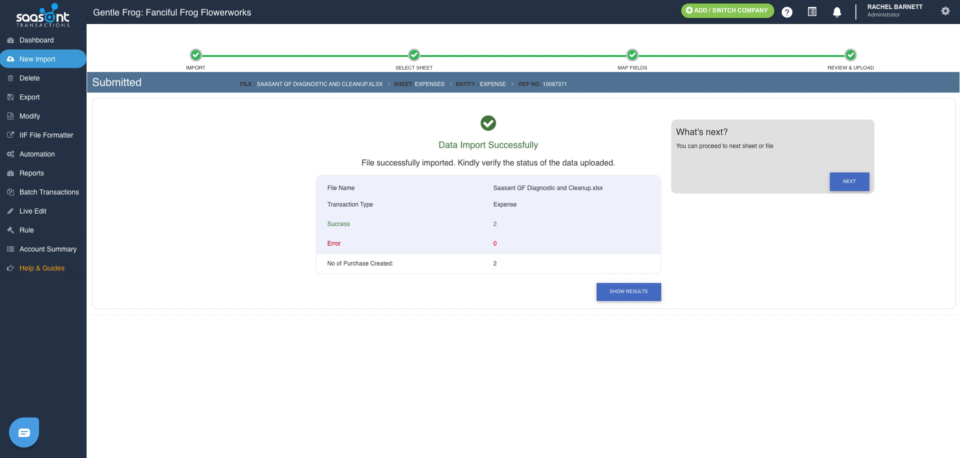This screenshot has height=458, width=960.
Task: Click the Select Sheet step checkmark
Action: pyautogui.click(x=414, y=55)
